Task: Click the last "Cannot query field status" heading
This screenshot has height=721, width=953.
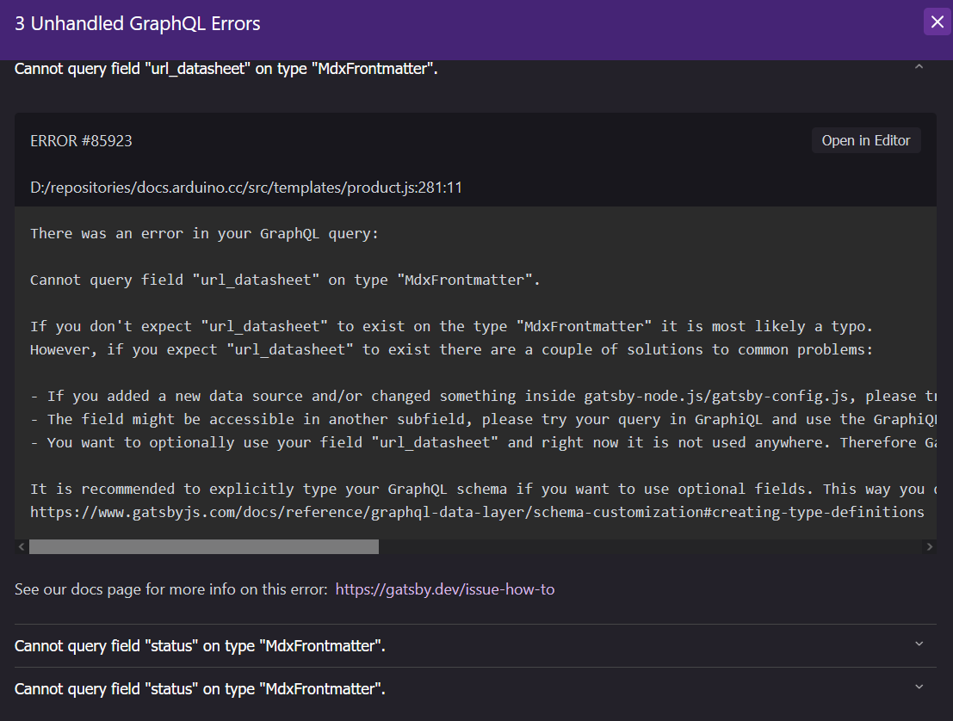Action: coord(200,689)
